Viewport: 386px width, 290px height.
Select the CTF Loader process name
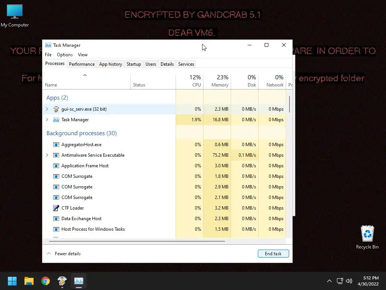click(73, 208)
